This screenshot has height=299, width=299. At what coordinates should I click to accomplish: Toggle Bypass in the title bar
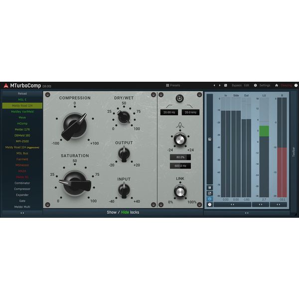point(237,85)
